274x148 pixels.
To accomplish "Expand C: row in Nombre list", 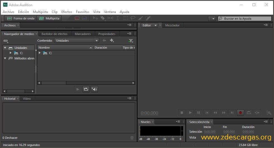I will point(39,53).
